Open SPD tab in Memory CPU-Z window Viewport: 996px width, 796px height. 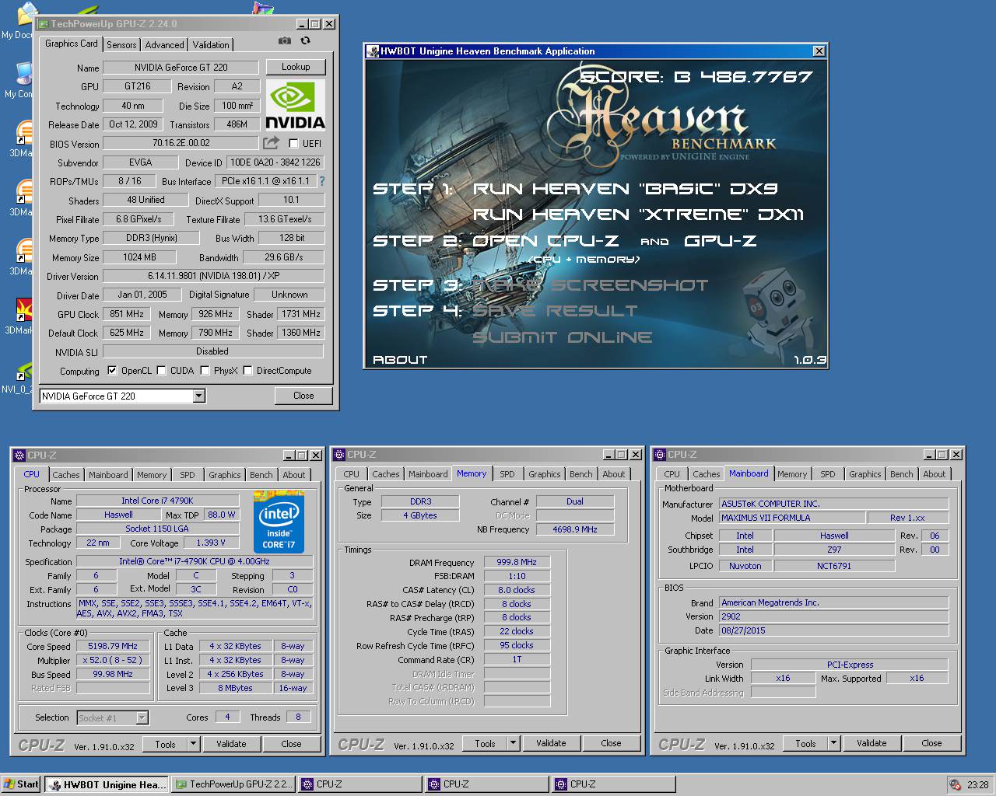[x=507, y=474]
